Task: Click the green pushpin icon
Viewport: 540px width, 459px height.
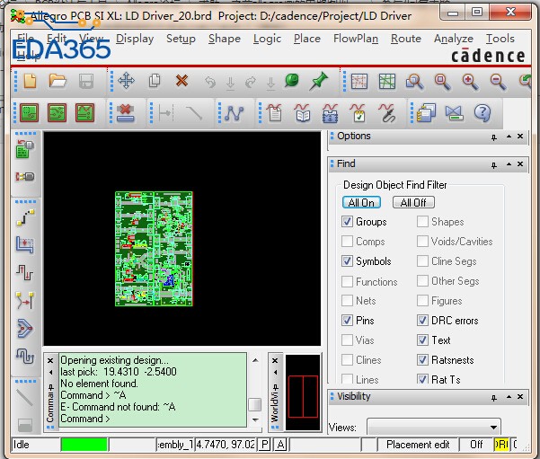Action: click(x=319, y=81)
